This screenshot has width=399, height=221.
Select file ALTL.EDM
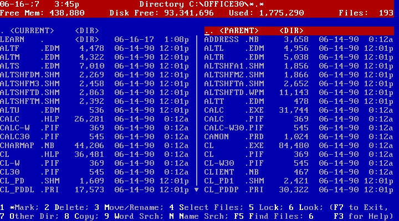tap(299, 49)
